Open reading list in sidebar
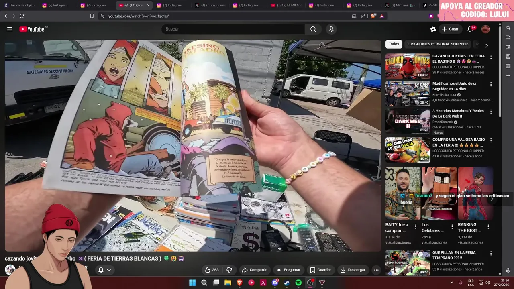This screenshot has width=514, height=289. [508, 66]
